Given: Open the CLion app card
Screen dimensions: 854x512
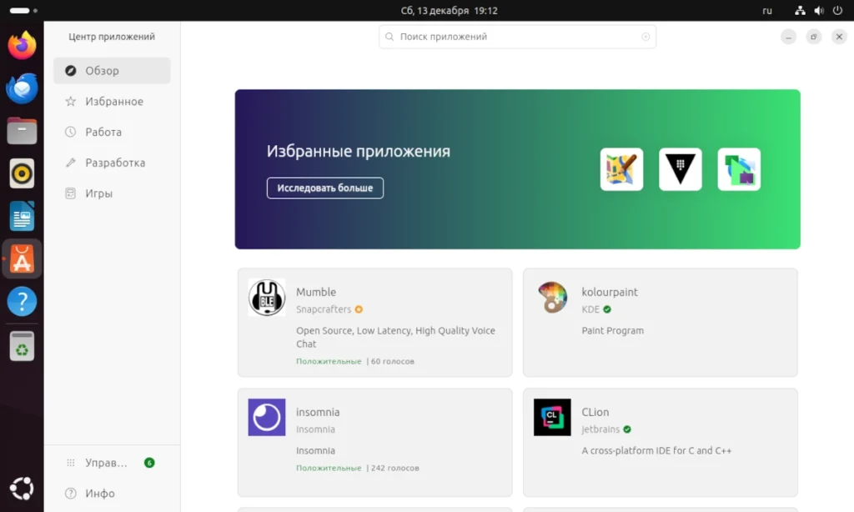Looking at the screenshot, I should [x=661, y=442].
